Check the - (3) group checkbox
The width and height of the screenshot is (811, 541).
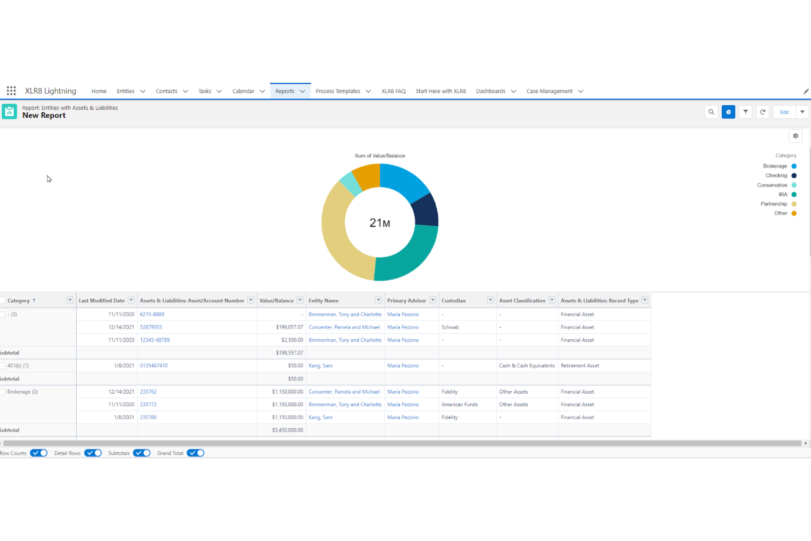(x=2, y=315)
